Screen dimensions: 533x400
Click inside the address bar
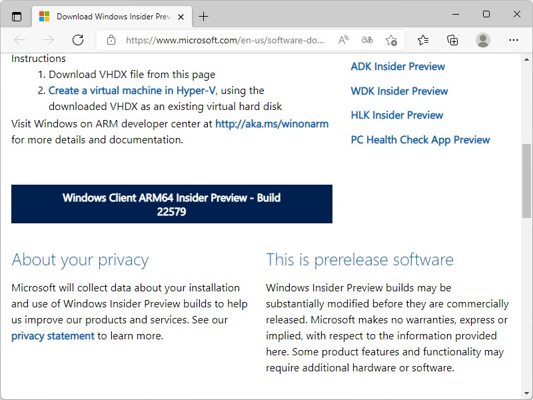pos(220,40)
